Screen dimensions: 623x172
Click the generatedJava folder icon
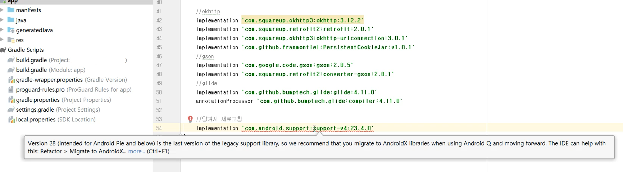point(11,30)
